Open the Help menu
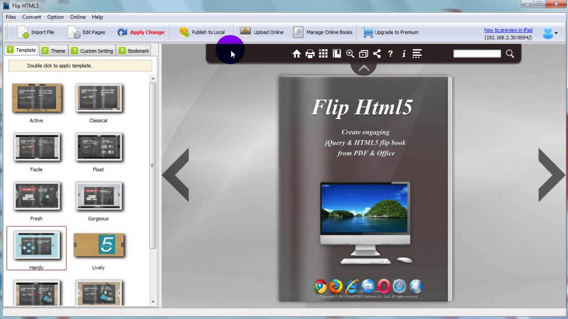568x319 pixels. tap(97, 17)
